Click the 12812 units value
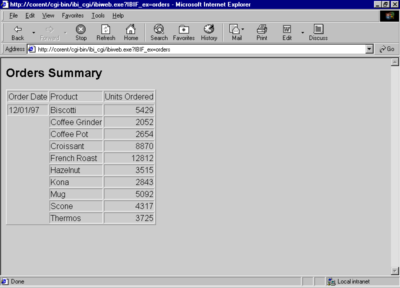The height and width of the screenshot is (288, 400). point(142,158)
